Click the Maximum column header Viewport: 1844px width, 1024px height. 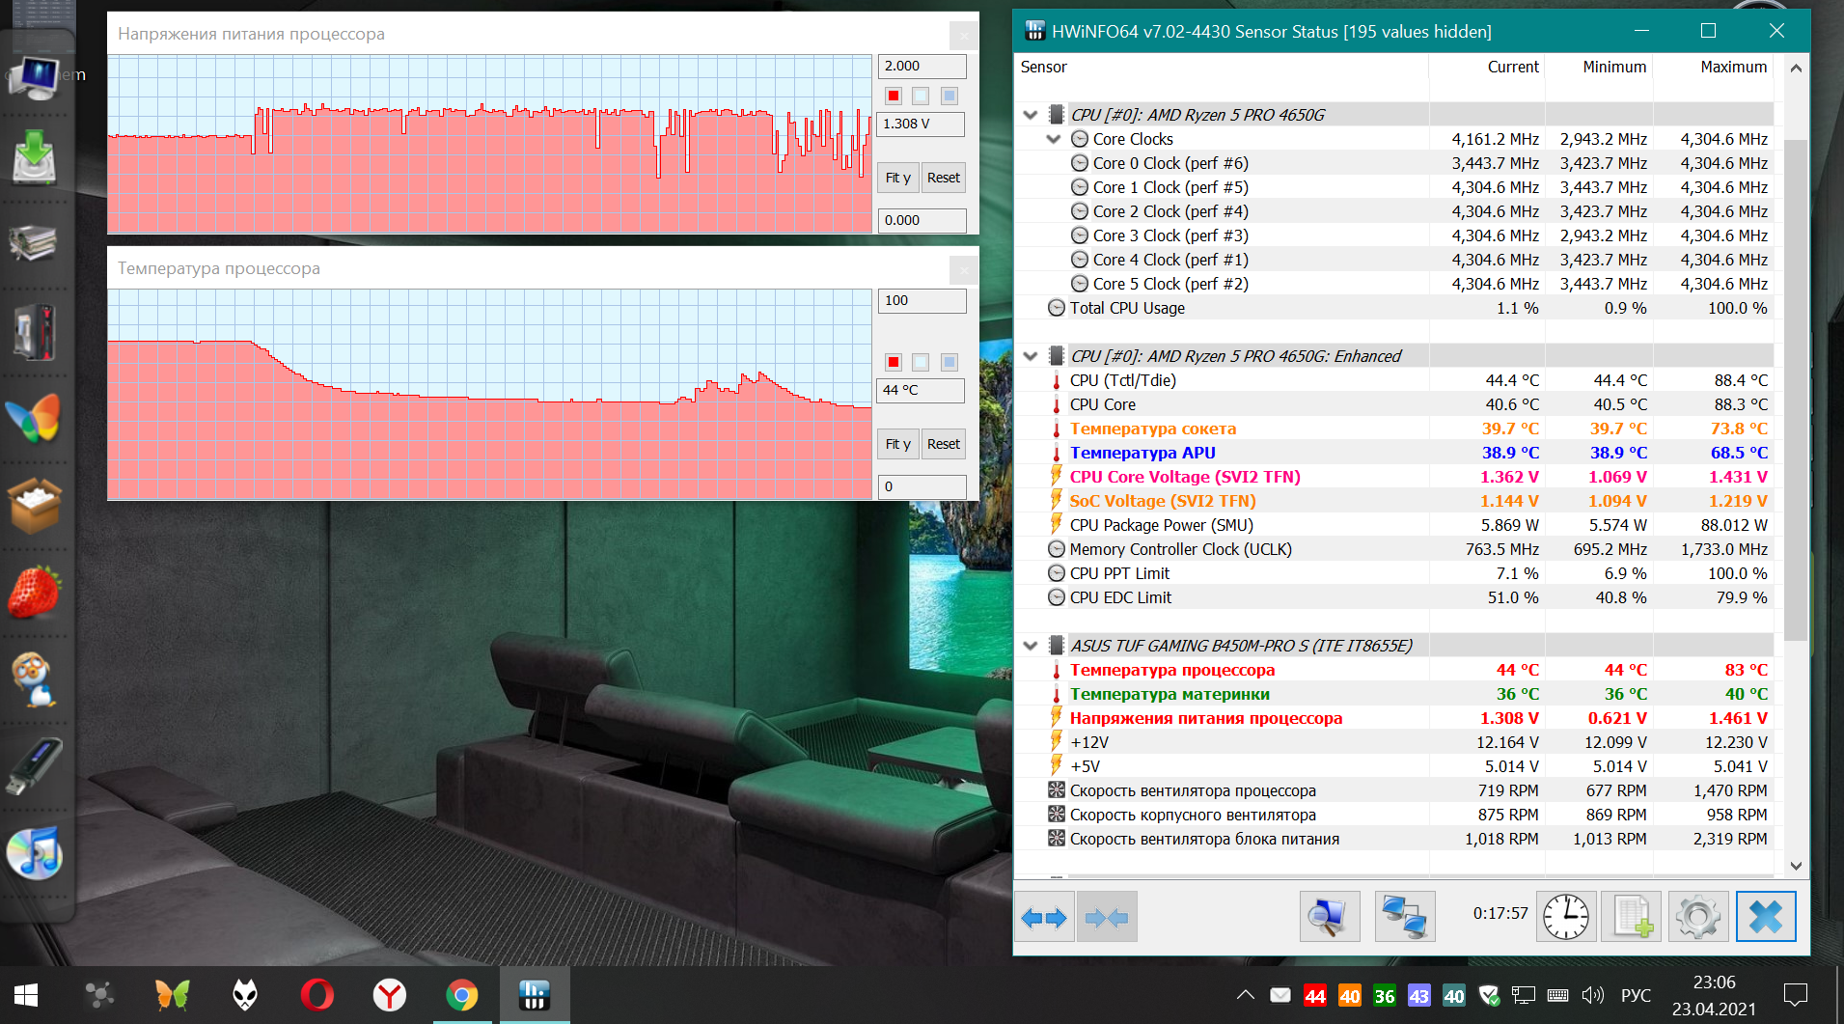1714,67
